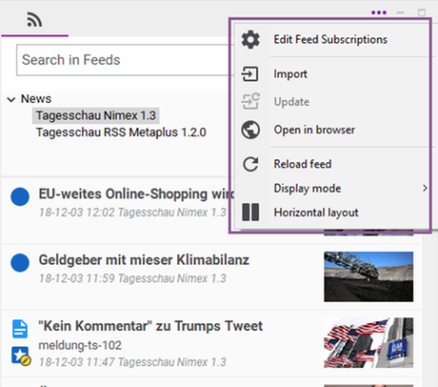438x387 pixels.
Task: Expand the Display mode submenu arrow
Action: (425, 188)
